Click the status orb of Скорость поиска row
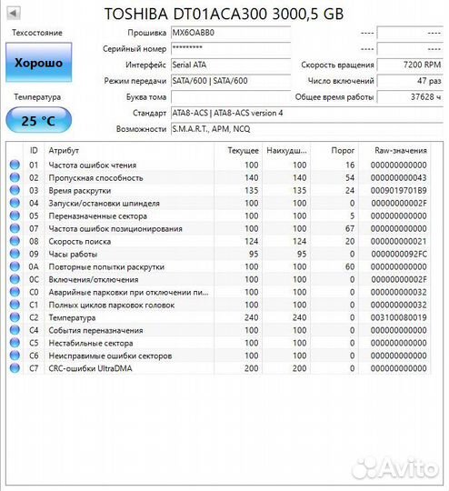Viewport: 449px width, 491px height. click(x=15, y=241)
